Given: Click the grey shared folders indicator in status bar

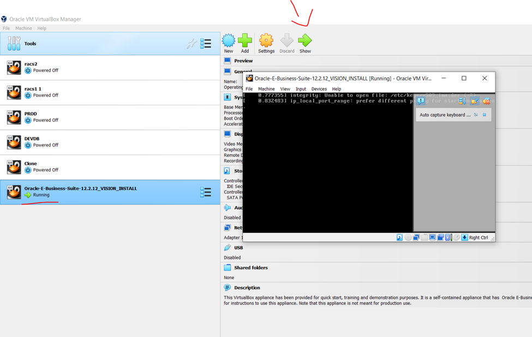Looking at the screenshot, I should tap(424, 238).
